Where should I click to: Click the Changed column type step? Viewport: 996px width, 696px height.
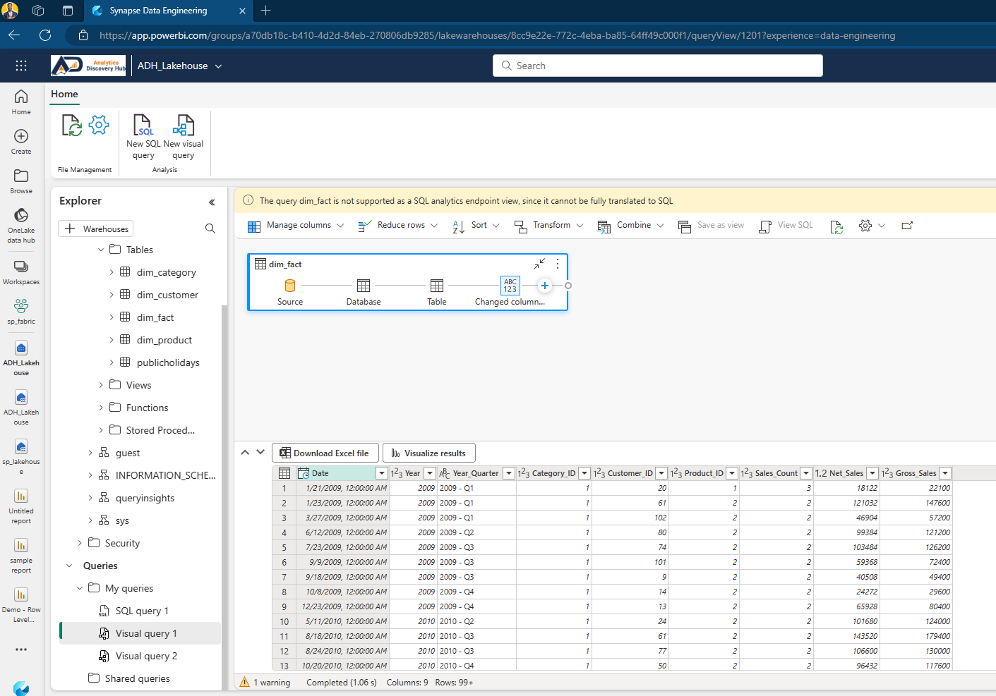click(510, 286)
